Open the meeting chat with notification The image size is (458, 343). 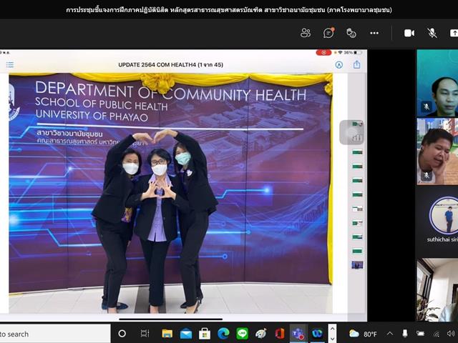coord(328,33)
